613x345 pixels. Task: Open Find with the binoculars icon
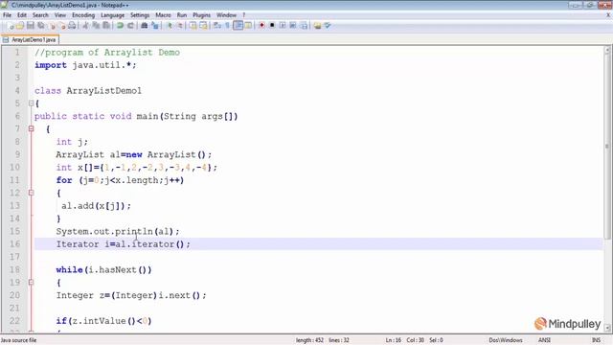click(145, 26)
